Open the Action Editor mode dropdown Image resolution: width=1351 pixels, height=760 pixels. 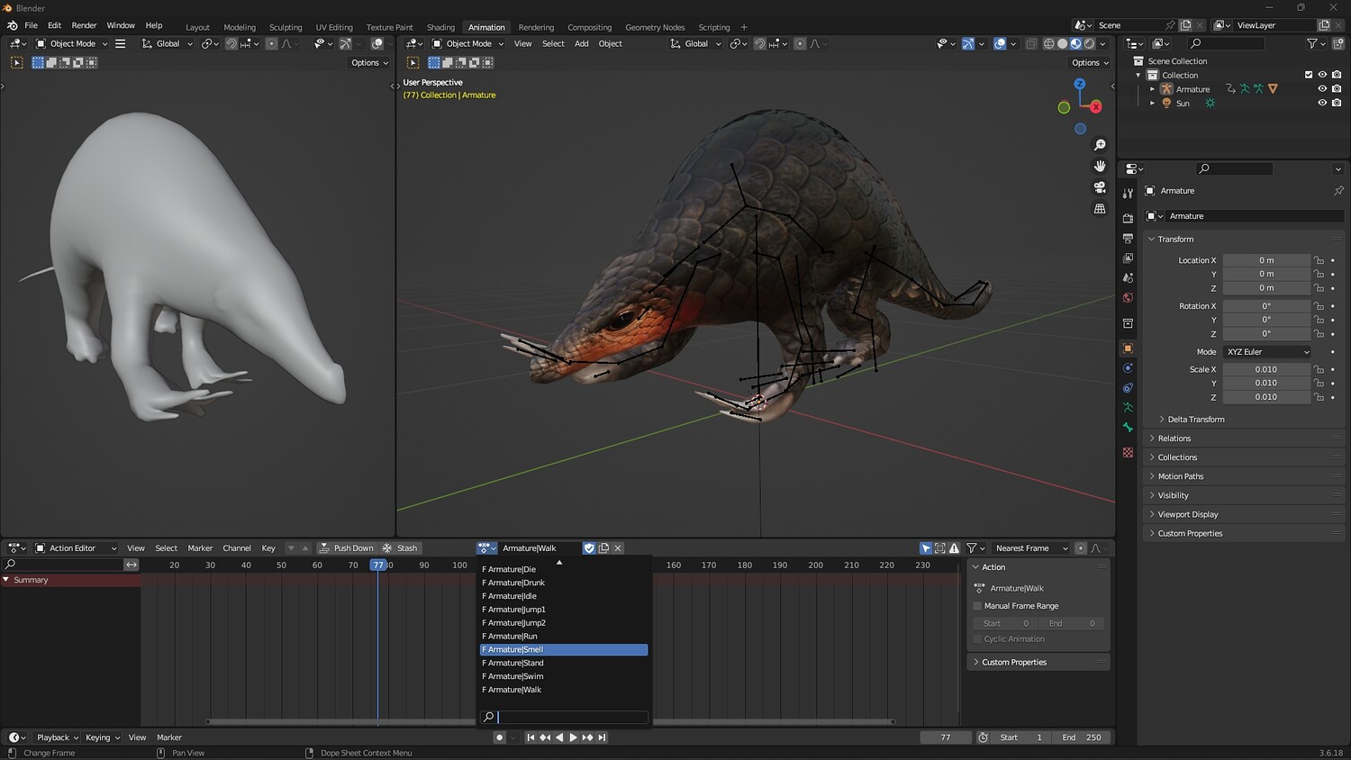point(76,547)
